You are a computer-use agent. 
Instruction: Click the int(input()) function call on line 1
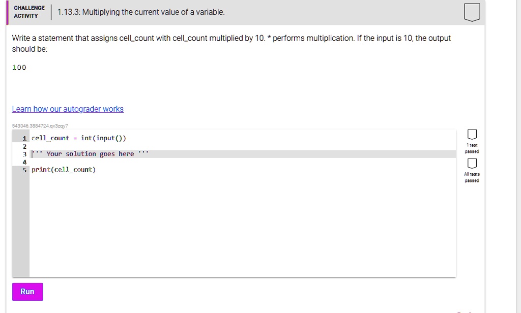click(103, 138)
